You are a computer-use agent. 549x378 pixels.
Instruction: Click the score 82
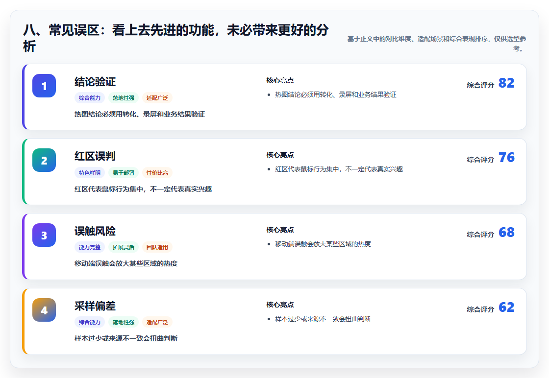[506, 83]
